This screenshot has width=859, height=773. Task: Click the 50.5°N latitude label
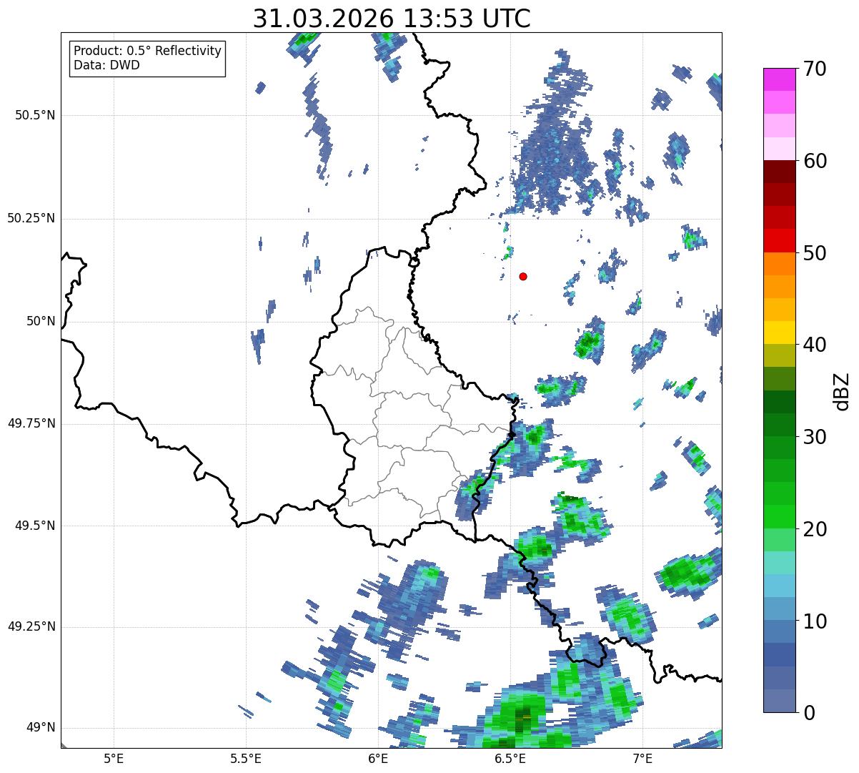pyautogui.click(x=35, y=115)
